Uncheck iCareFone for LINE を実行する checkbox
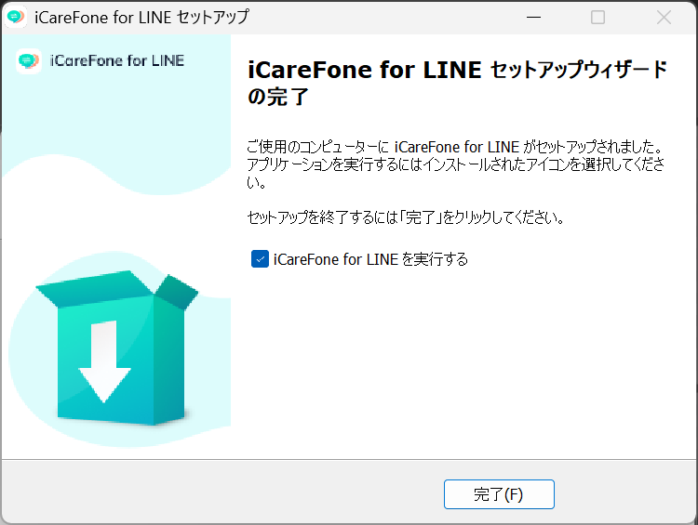Screen dimensions: 698x525 (x=260, y=258)
